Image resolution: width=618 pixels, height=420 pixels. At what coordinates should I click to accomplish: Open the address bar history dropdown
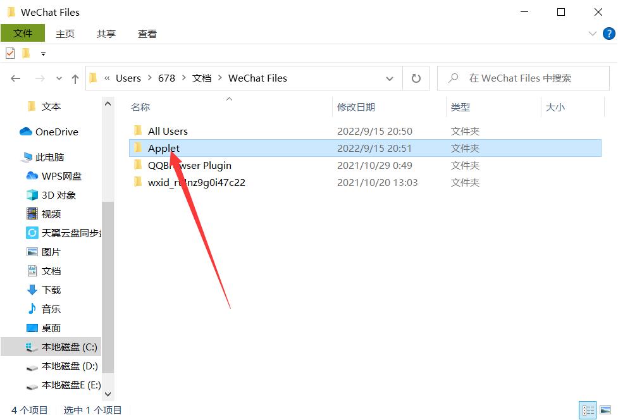coord(390,78)
